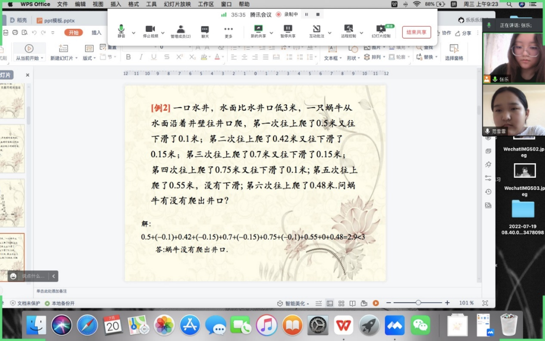The width and height of the screenshot is (545, 341).
Task: Choose the text highlight color
Action: [204, 57]
